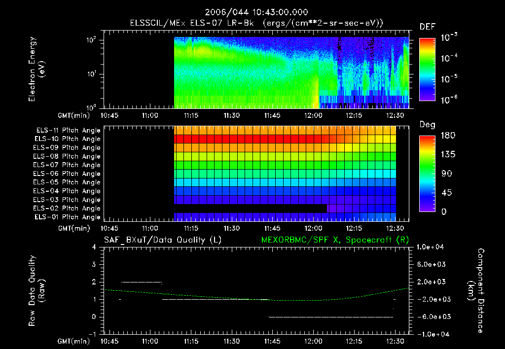Viewport: 505px width, 349px height.
Task: Click the 10^-3 DEF scale value
Action: (449, 37)
